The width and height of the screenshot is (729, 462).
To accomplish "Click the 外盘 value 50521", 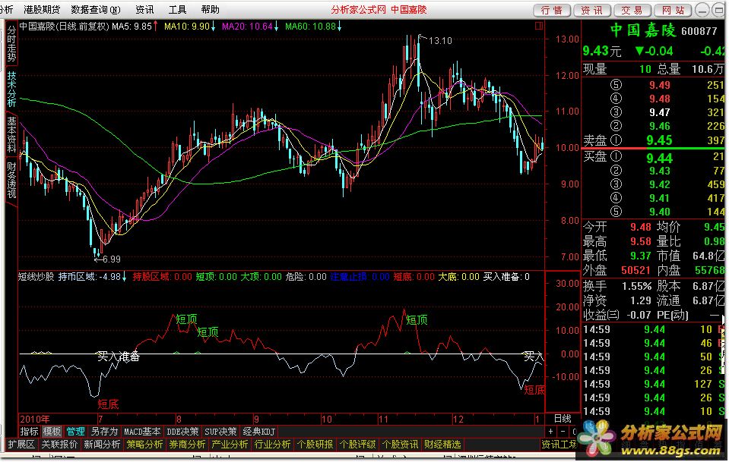I will (635, 269).
